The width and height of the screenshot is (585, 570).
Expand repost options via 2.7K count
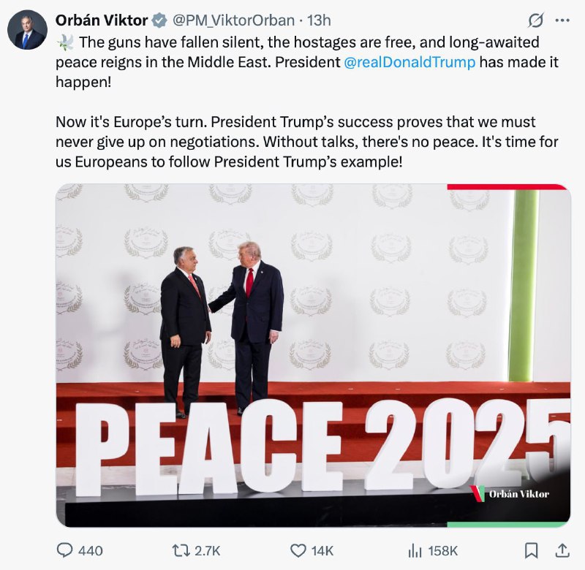(207, 550)
